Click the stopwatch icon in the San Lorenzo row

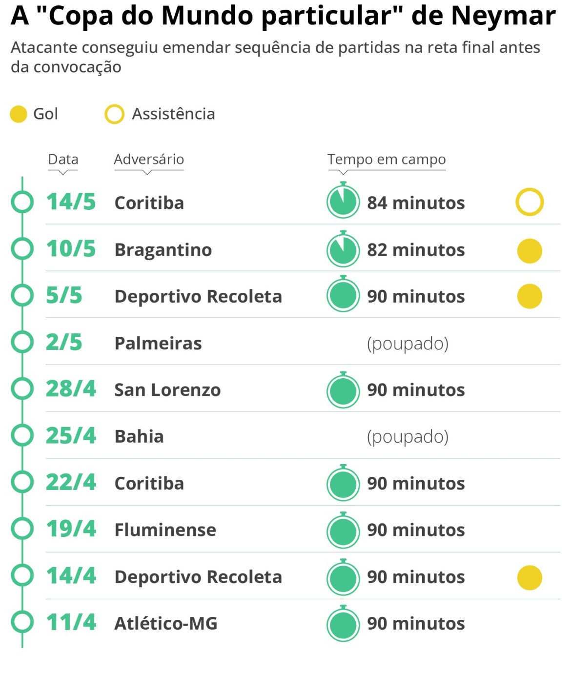343,390
